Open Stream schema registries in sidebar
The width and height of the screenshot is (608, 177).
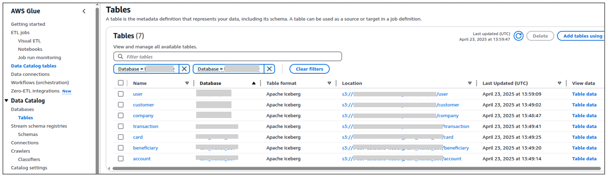tap(38, 126)
